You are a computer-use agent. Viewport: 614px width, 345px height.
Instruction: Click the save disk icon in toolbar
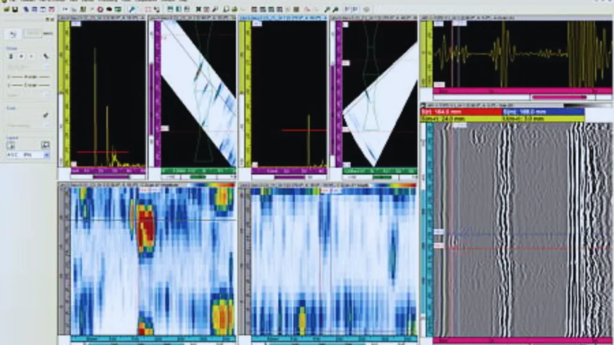tap(15, 9)
